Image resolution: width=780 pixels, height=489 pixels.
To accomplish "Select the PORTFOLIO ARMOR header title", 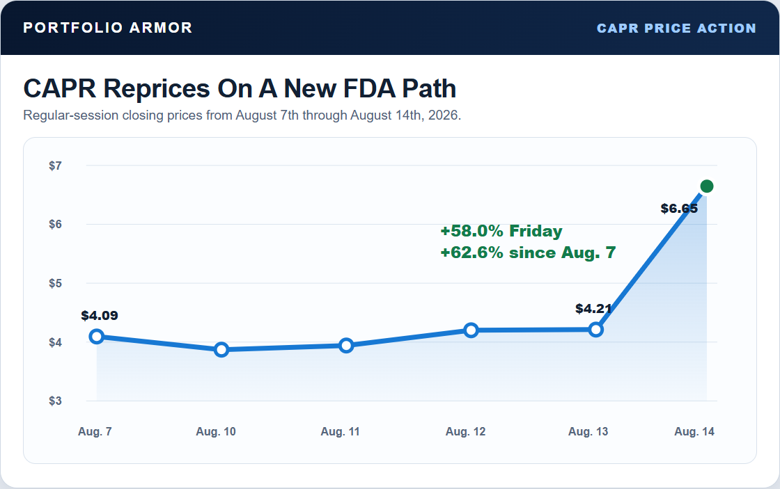I will (x=108, y=28).
